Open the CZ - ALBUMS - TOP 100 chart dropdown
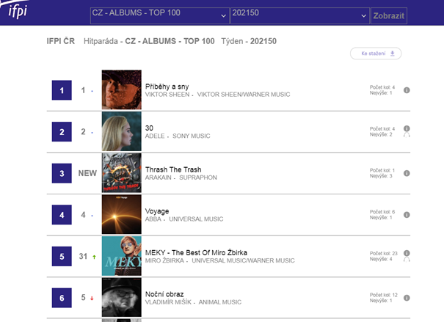Screen dimensions: 444x322 tap(160, 15)
